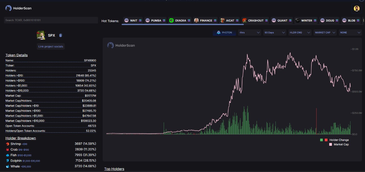Open the 90 Days range dropdown
This screenshot has height=172, width=365.
point(275,33)
